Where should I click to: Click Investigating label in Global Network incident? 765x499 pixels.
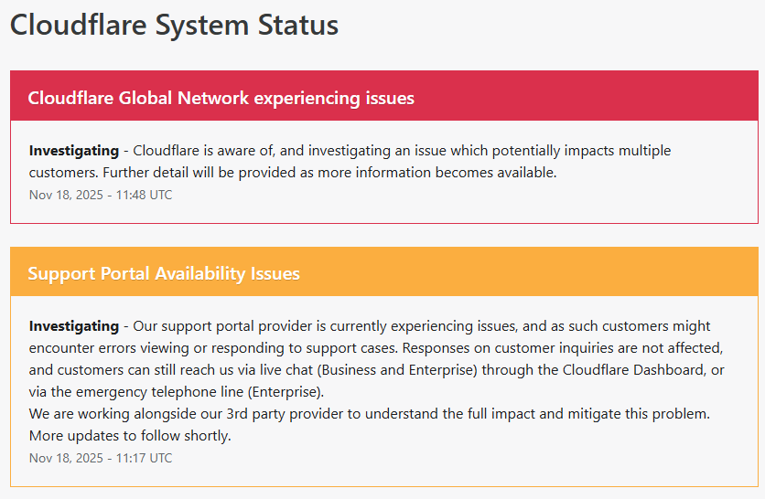74,150
